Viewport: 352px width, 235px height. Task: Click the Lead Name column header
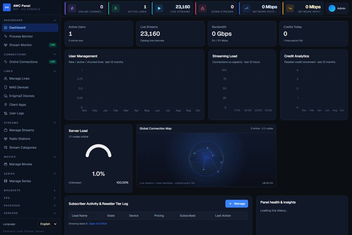(79, 216)
